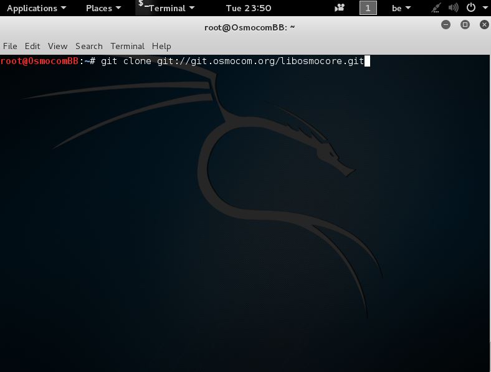This screenshot has height=372, width=491.
Task: Open the Places menu in top bar
Action: [103, 8]
